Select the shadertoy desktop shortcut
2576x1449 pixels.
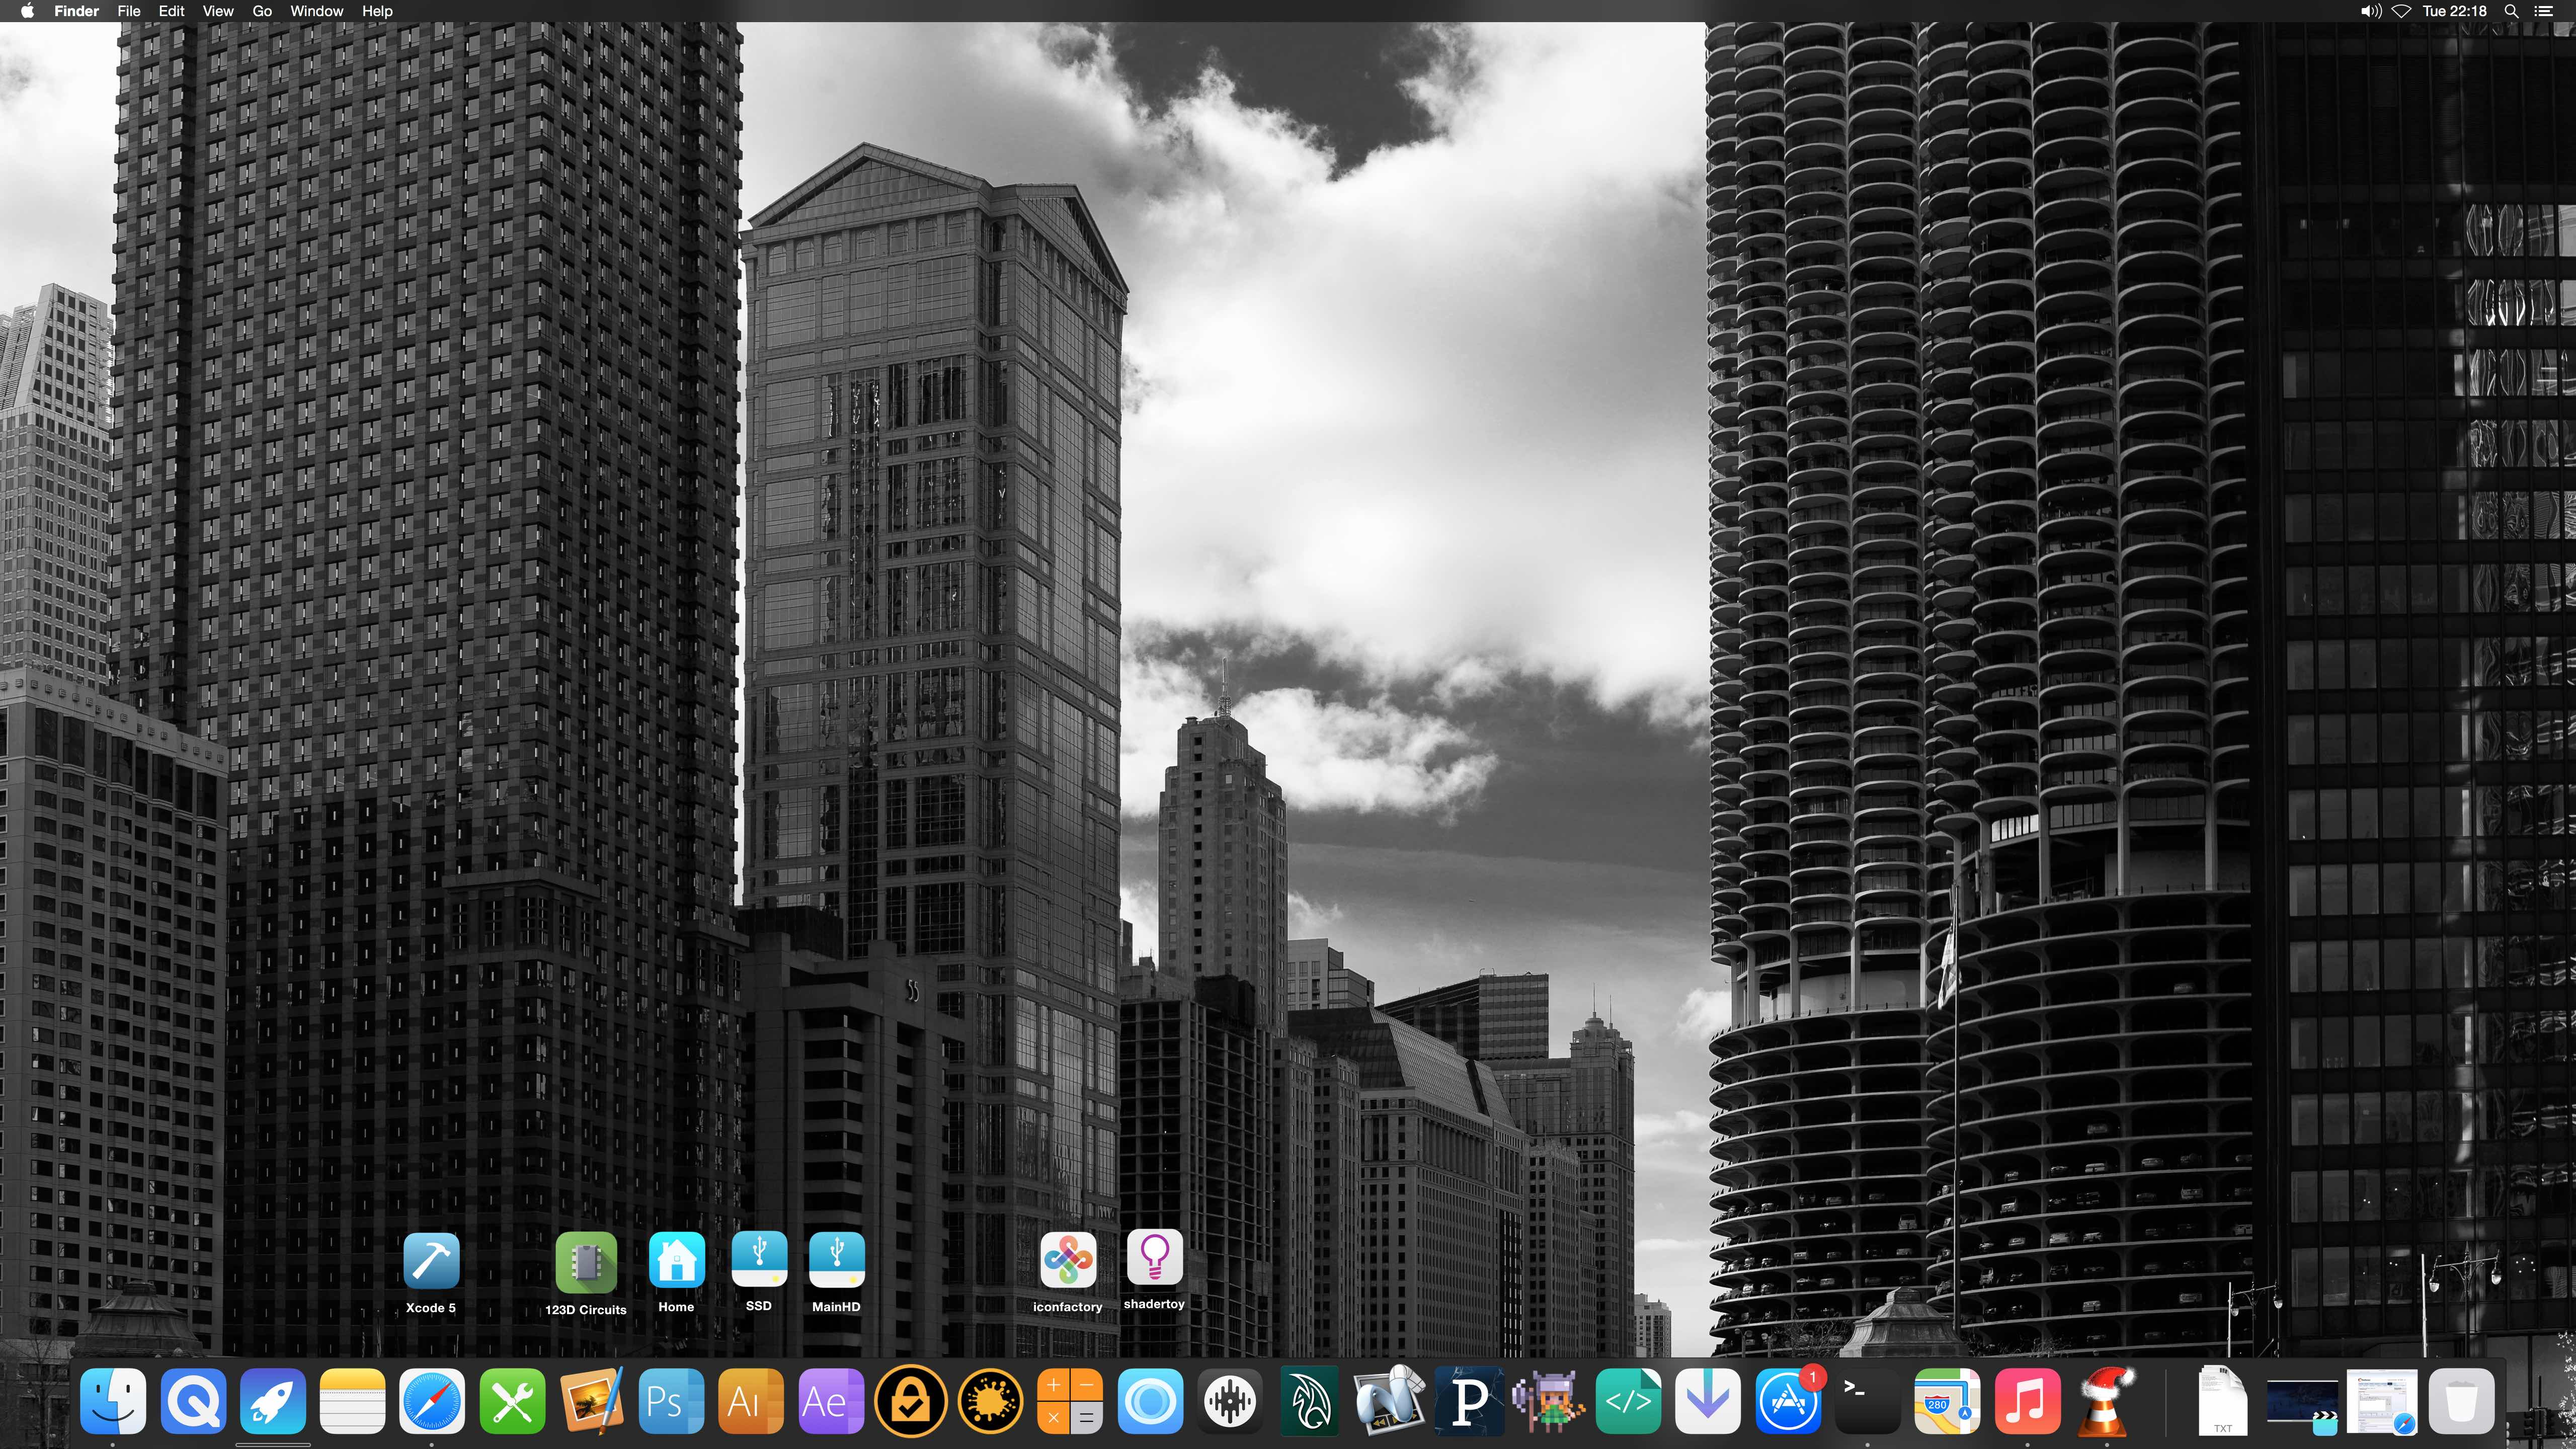point(1154,1257)
